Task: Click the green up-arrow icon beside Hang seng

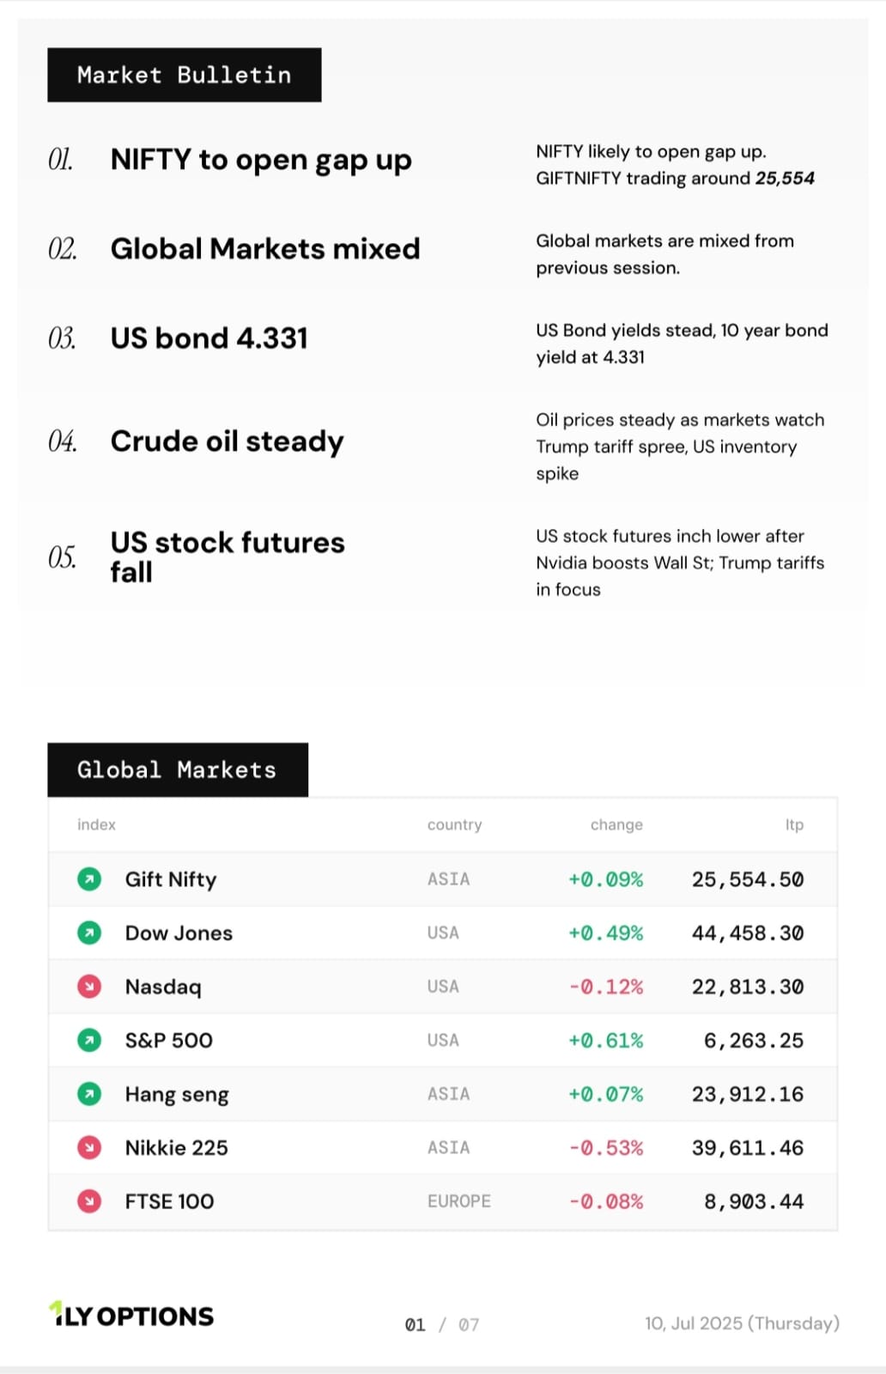Action: click(89, 1094)
